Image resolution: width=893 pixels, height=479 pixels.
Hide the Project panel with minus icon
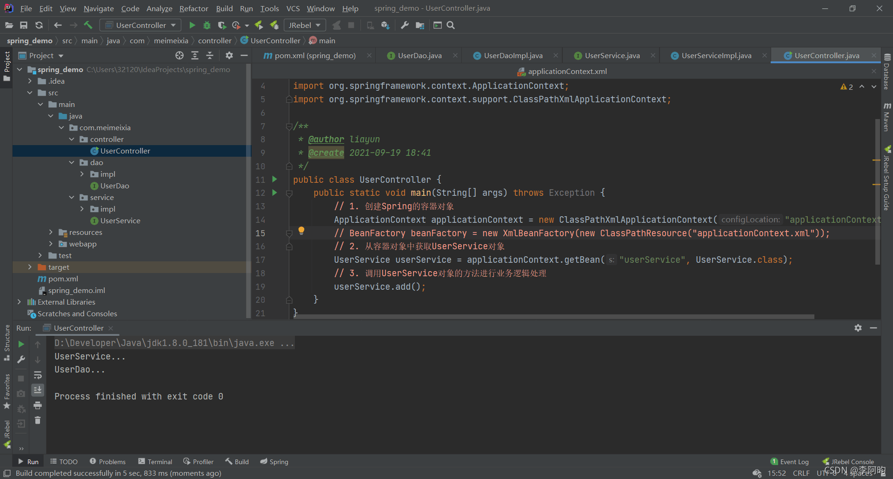tap(244, 55)
